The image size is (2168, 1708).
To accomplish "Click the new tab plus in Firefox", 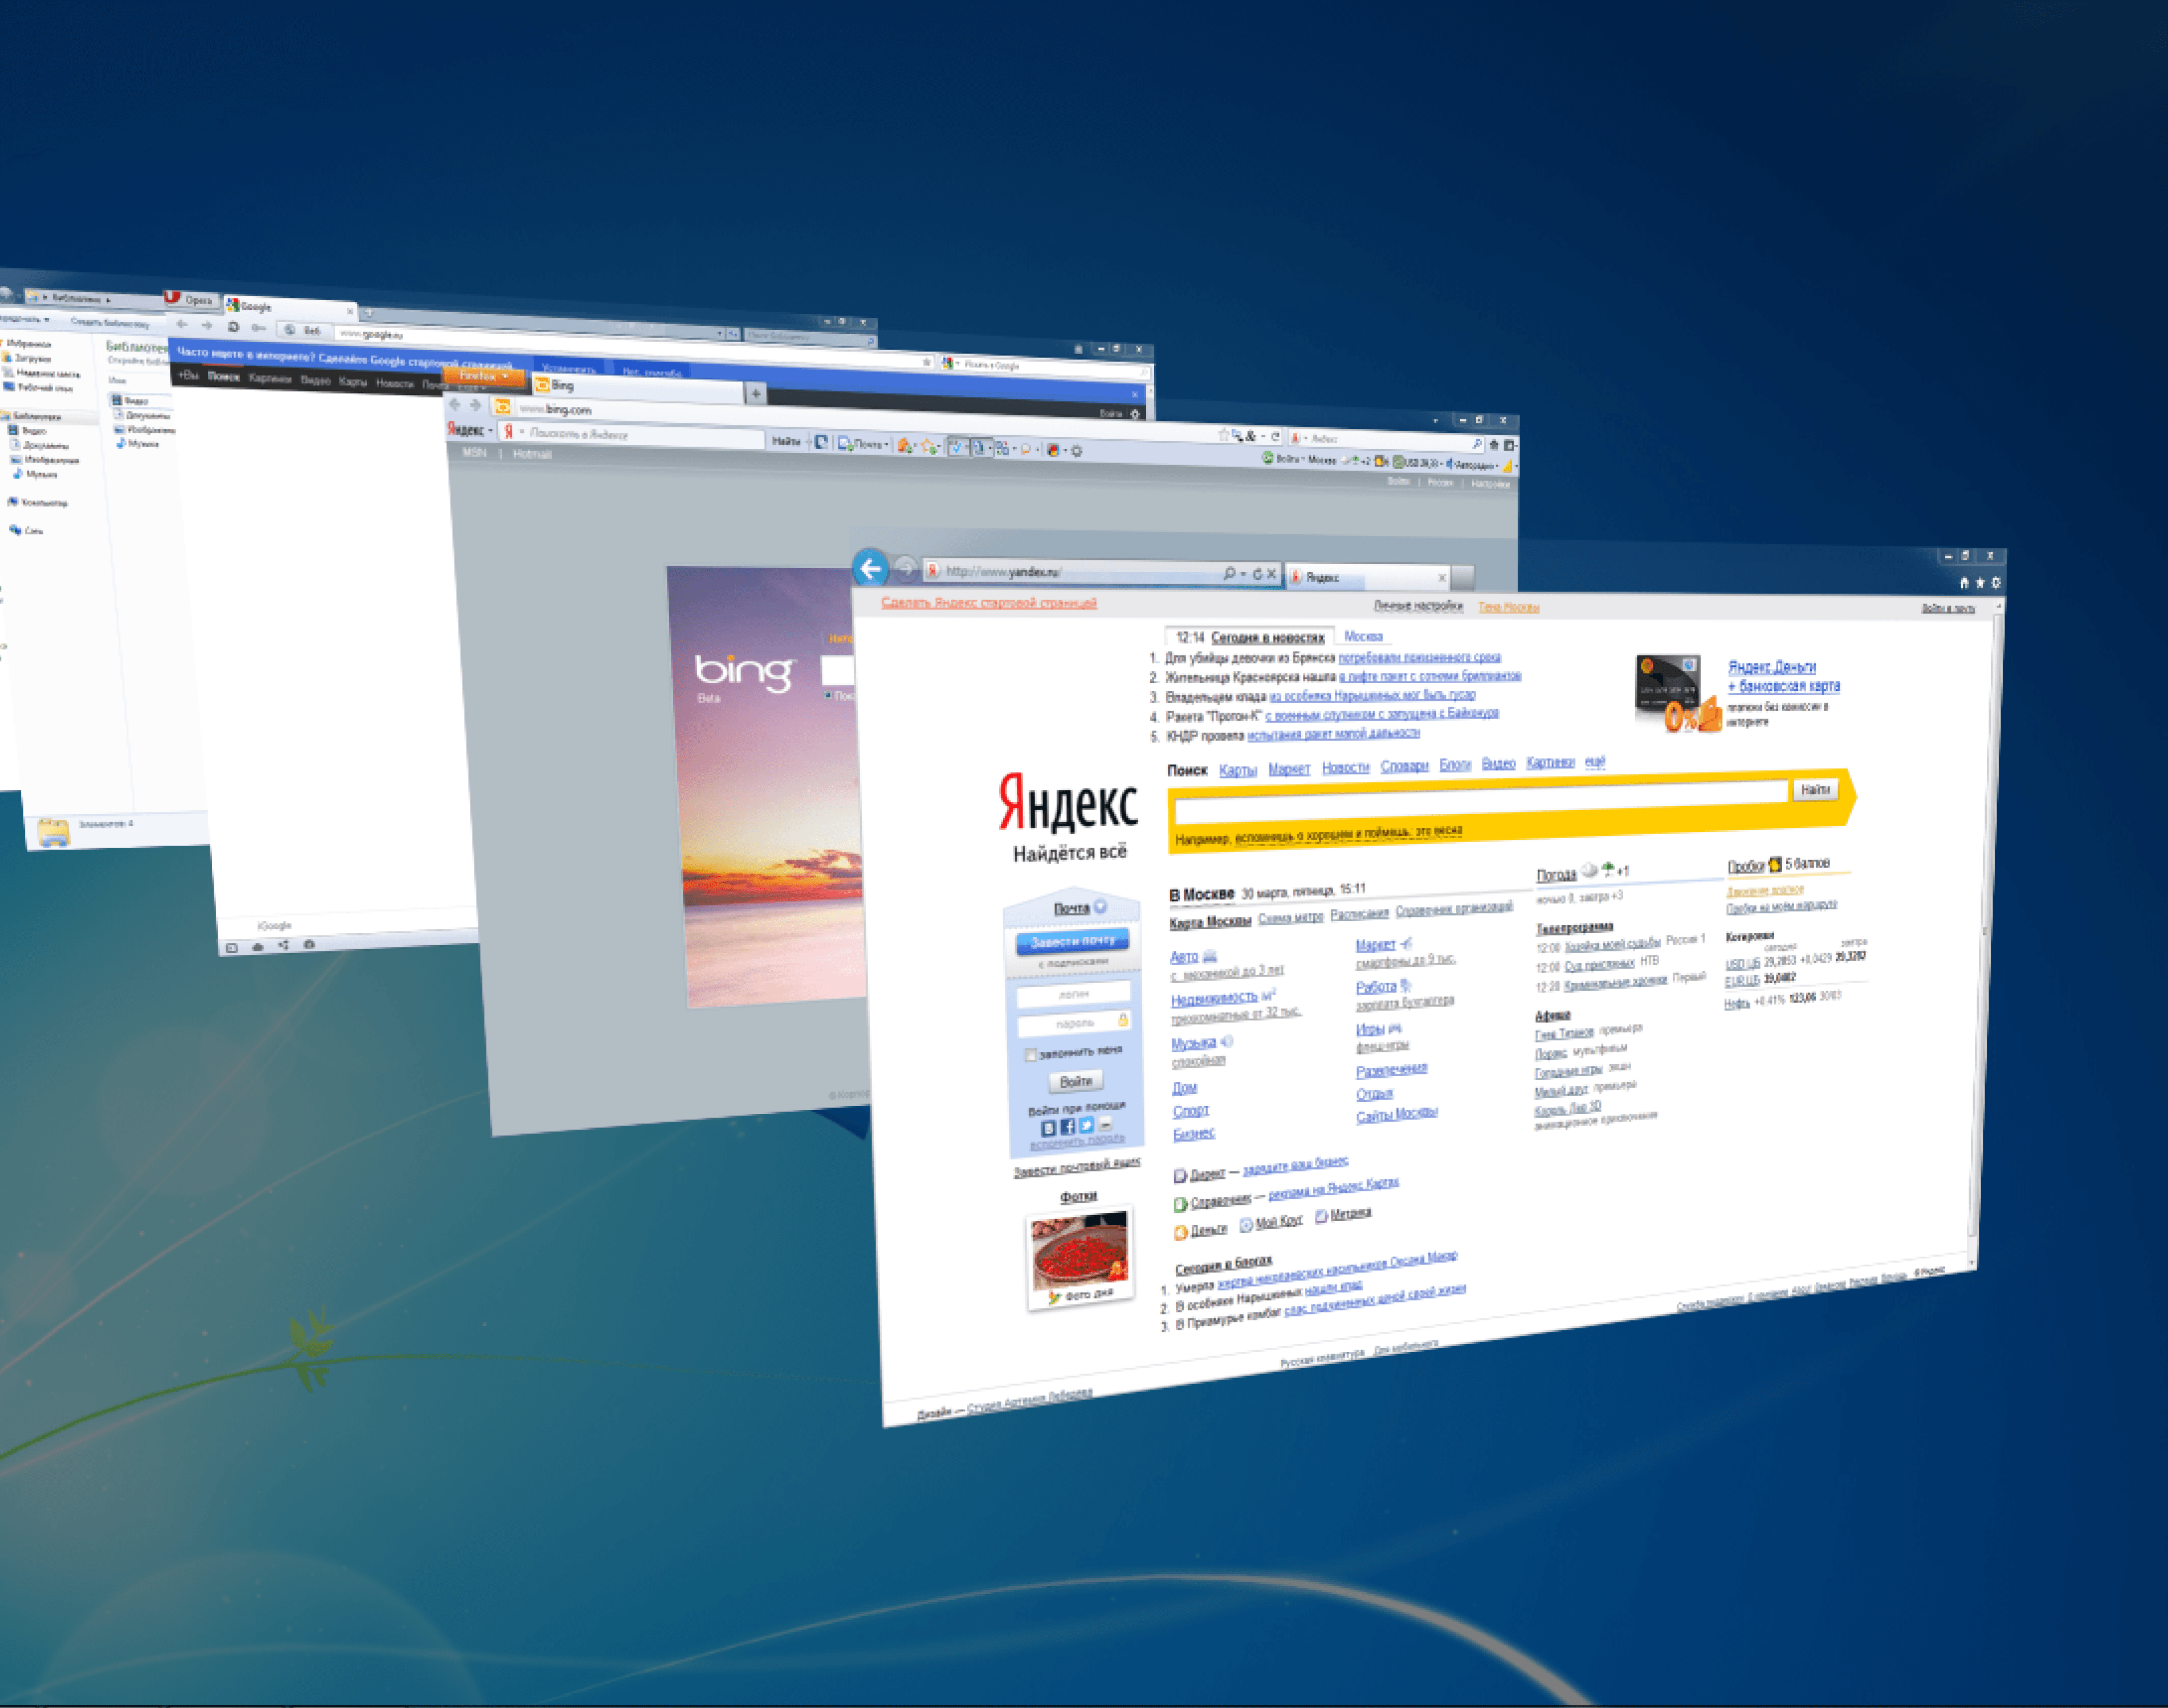I will point(755,394).
